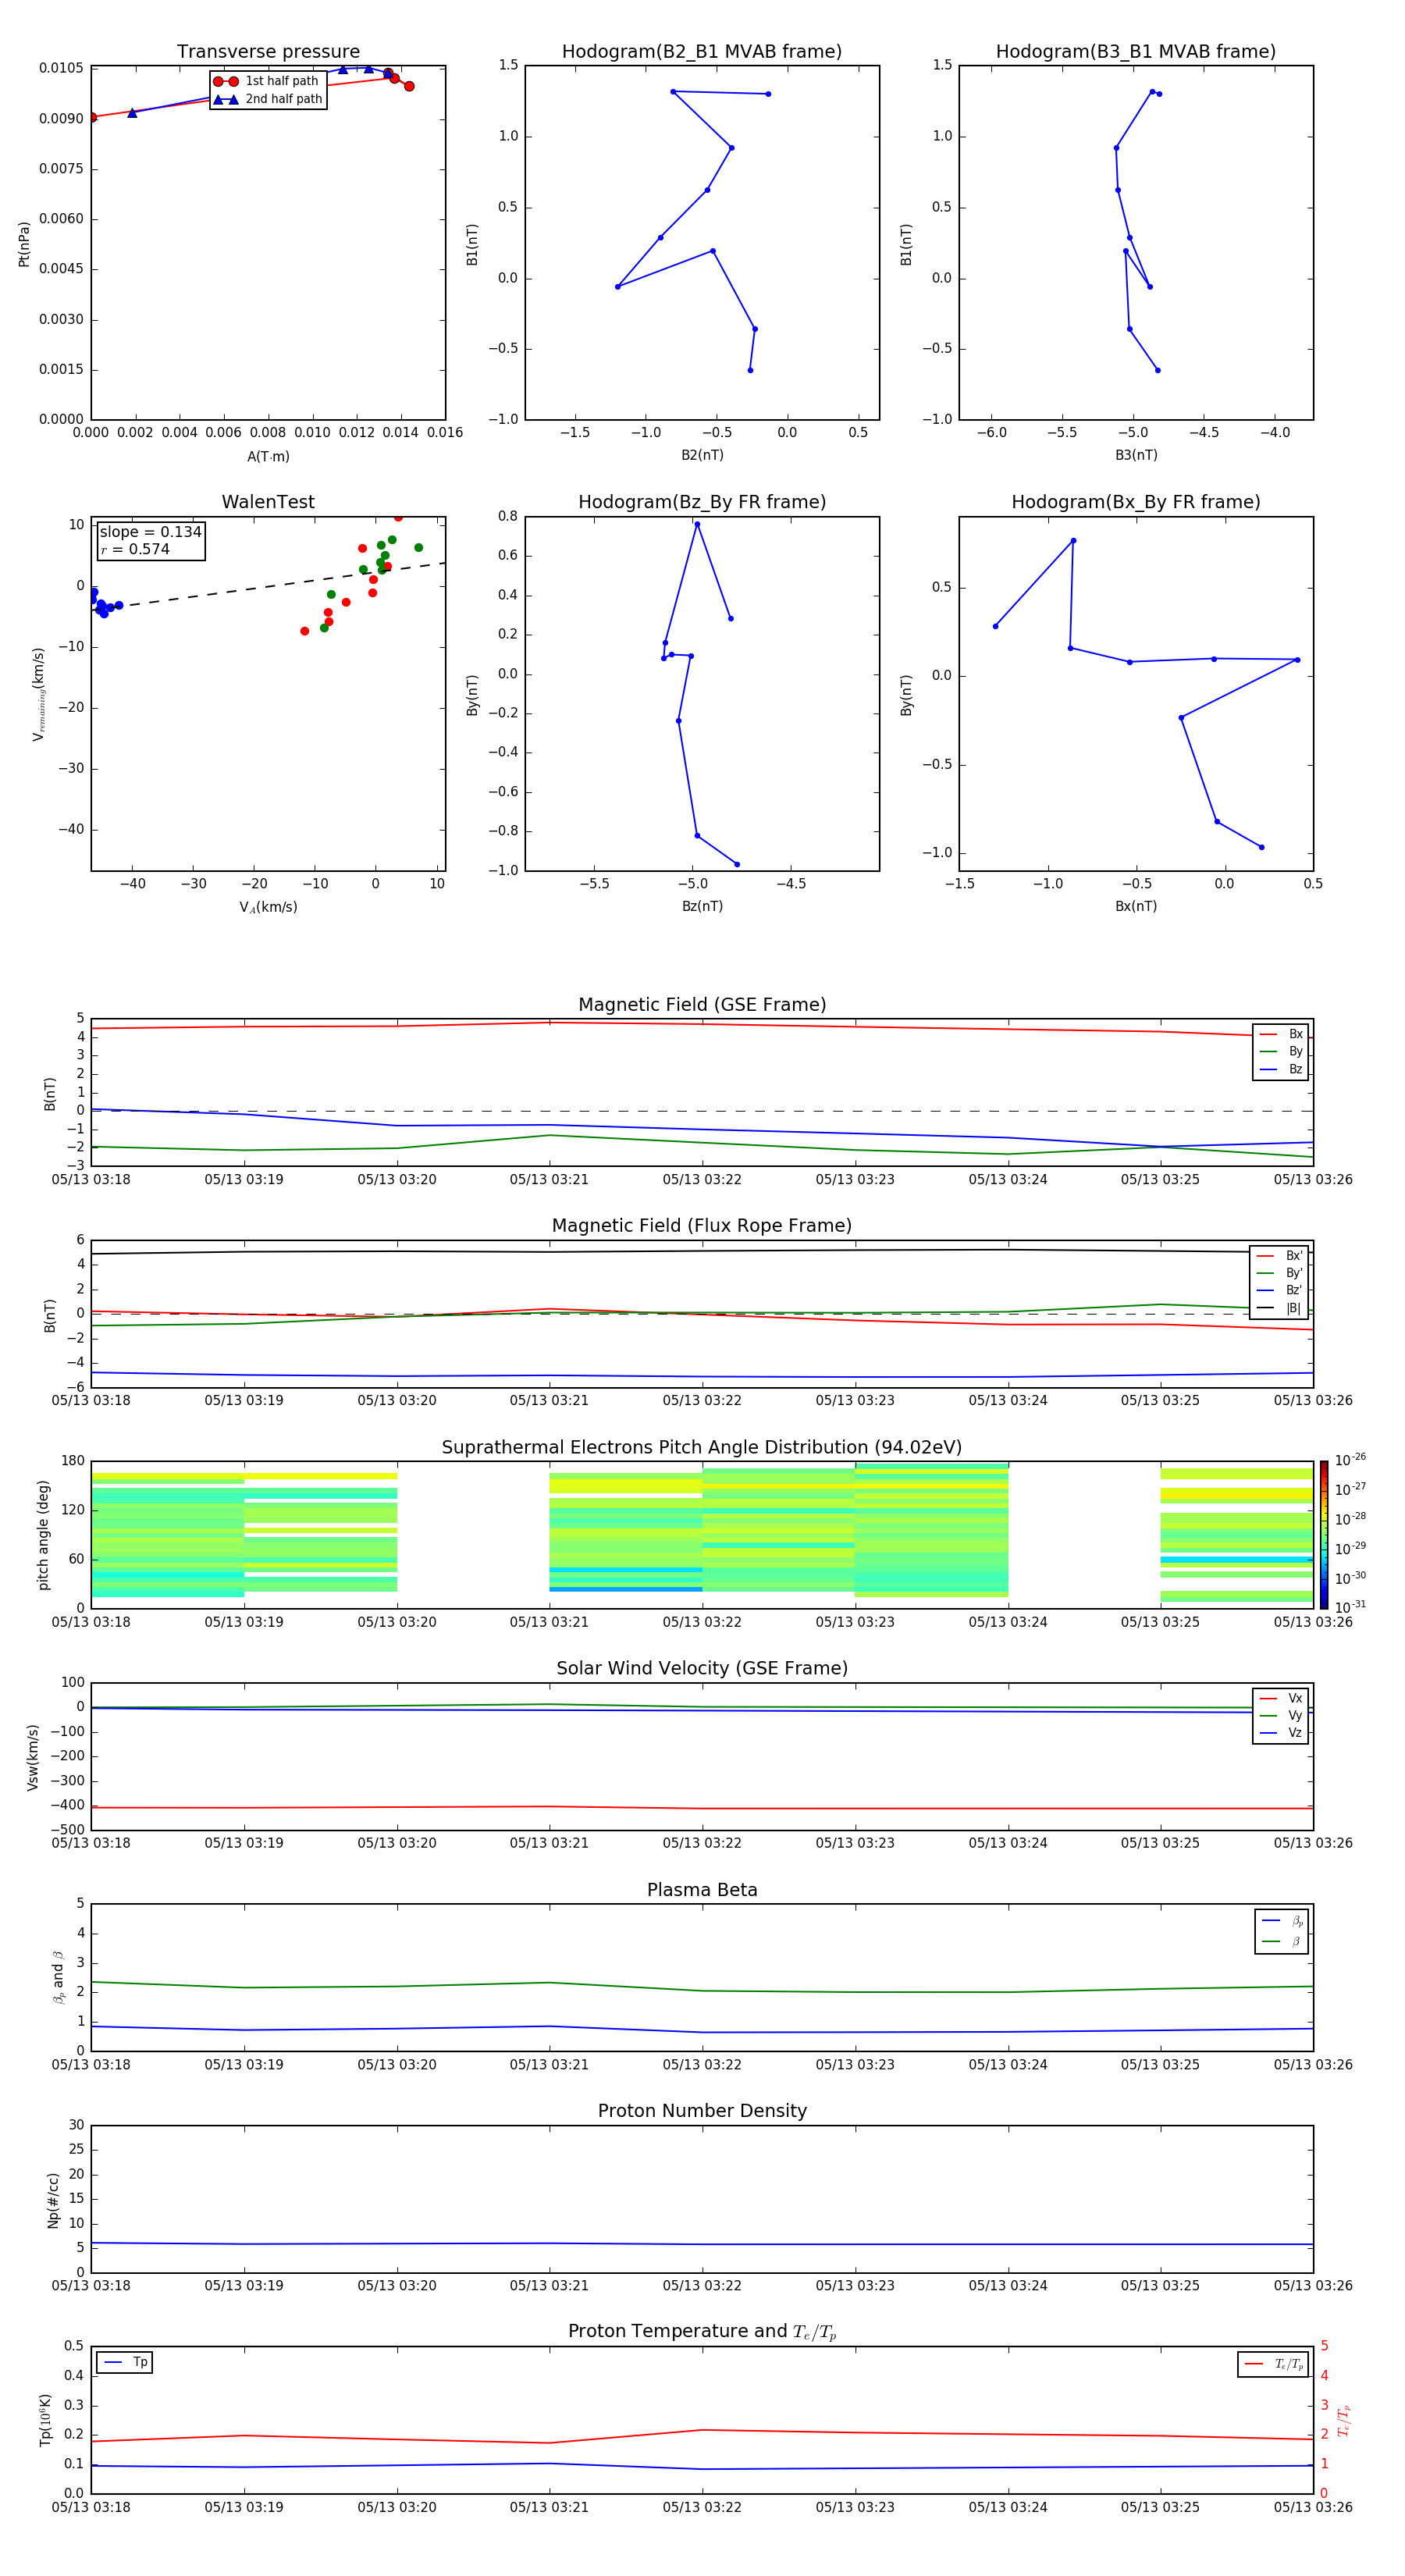Click the "Proton Temperature and Te/Tp" title

coord(702,2332)
